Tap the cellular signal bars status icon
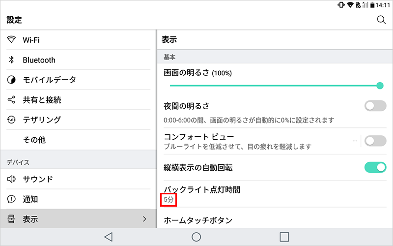 click(x=365, y=5)
